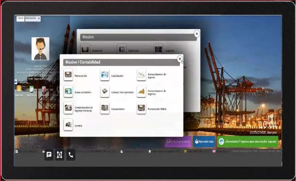The image size is (296, 181).
Task: Click the Notas contables label
Action: (x=83, y=92)
